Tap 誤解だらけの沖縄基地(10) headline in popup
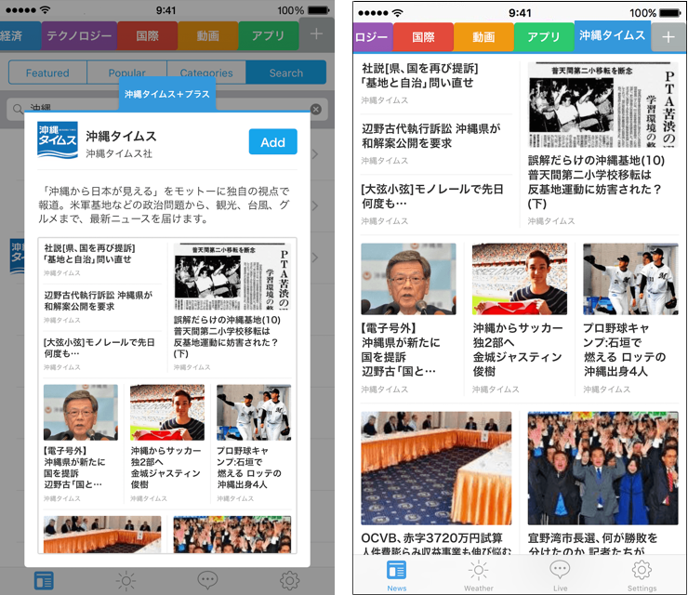Viewport: 688px width, 595px height. pos(227,337)
